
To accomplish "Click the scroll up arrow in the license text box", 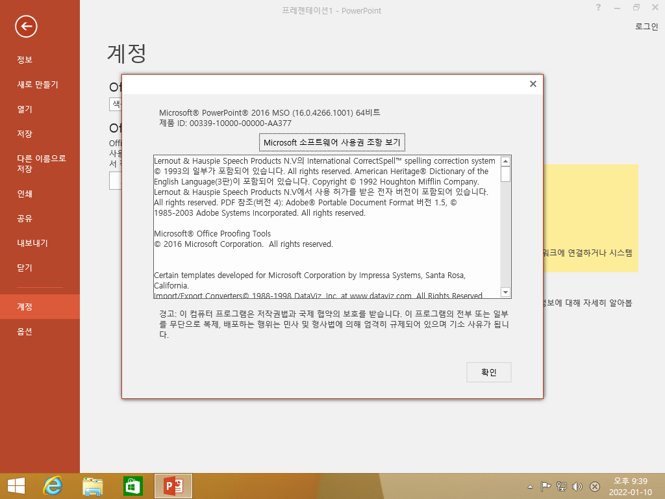I will point(505,161).
